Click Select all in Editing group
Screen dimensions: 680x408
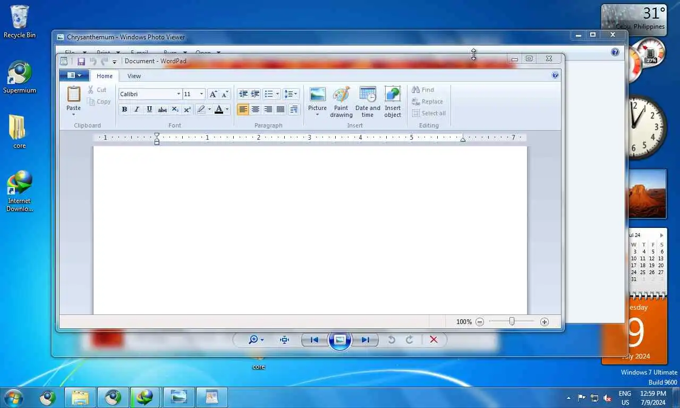point(429,113)
